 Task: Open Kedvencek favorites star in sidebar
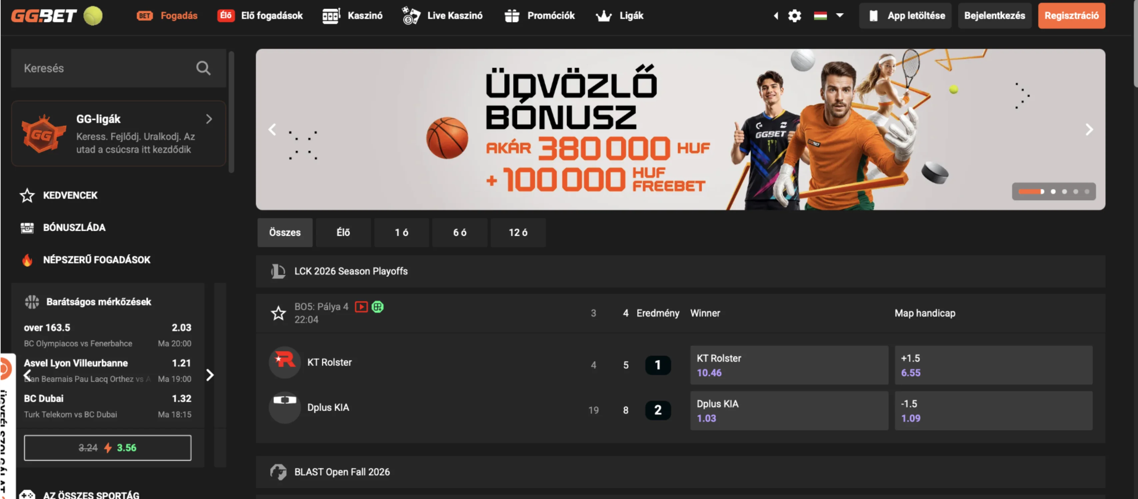pos(27,195)
